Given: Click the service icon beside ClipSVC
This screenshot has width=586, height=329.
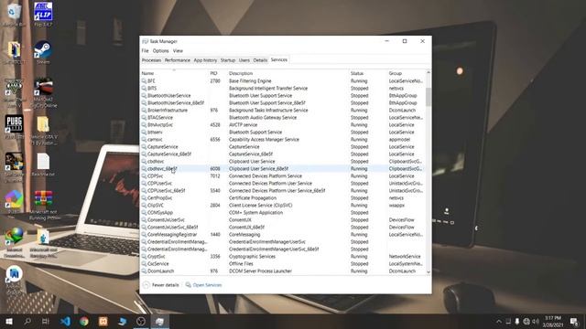Looking at the screenshot, I should [x=144, y=205].
